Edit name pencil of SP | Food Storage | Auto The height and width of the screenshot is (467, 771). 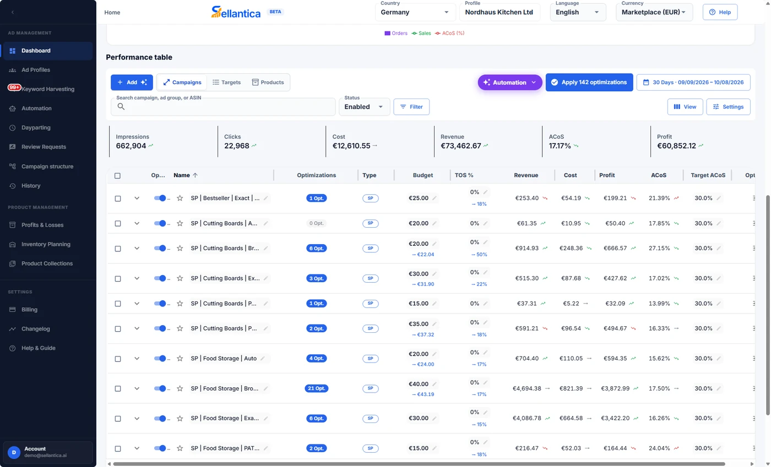pos(263,359)
